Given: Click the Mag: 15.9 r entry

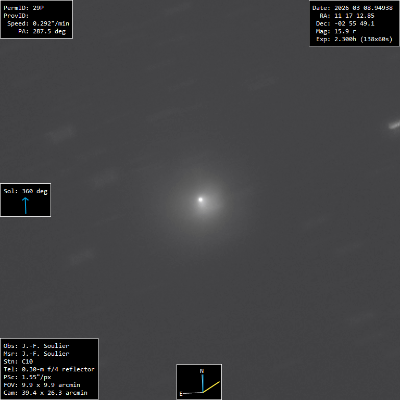Looking at the screenshot, I should (x=336, y=31).
